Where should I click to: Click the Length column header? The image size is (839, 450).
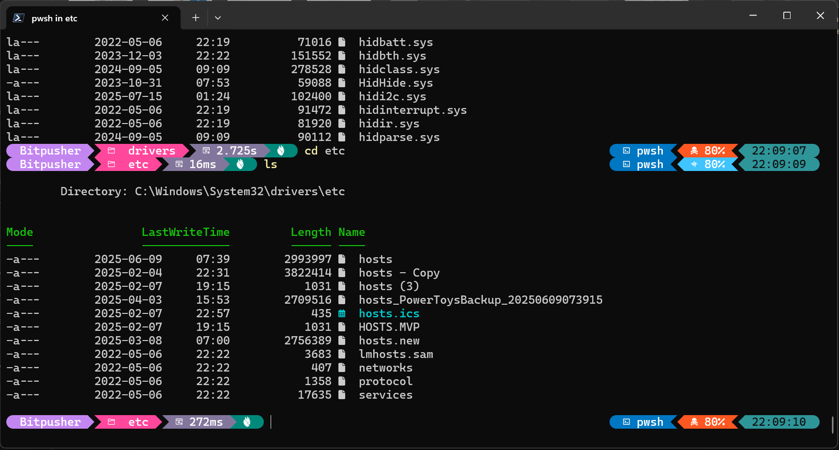click(x=311, y=232)
